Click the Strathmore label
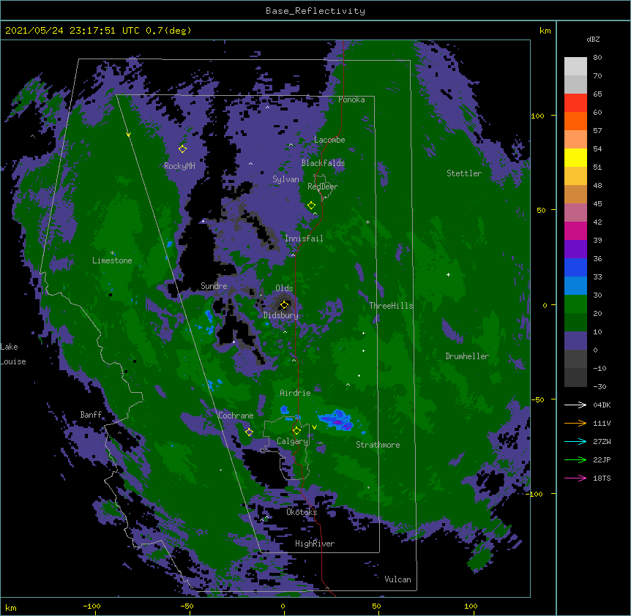 [378, 445]
